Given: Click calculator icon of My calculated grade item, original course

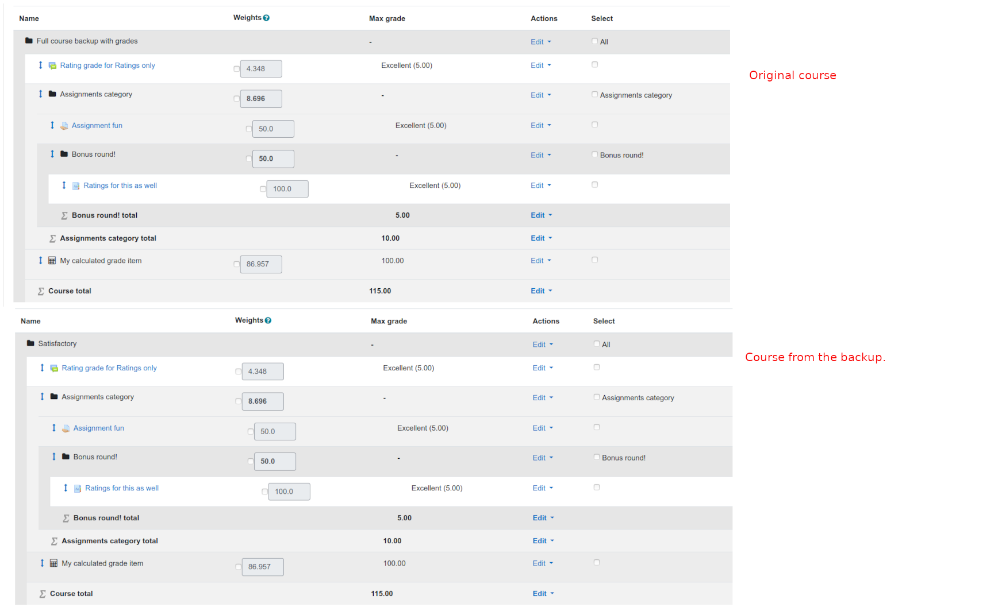Looking at the screenshot, I should (x=52, y=261).
